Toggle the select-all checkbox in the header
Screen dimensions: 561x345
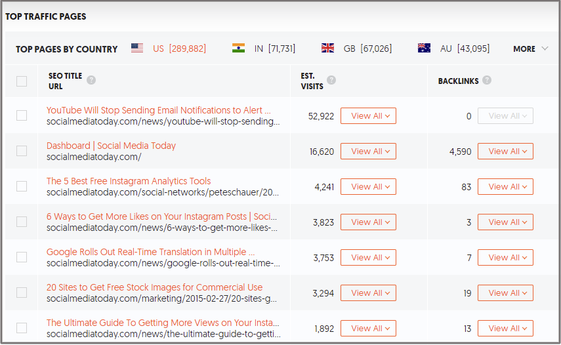[22, 81]
